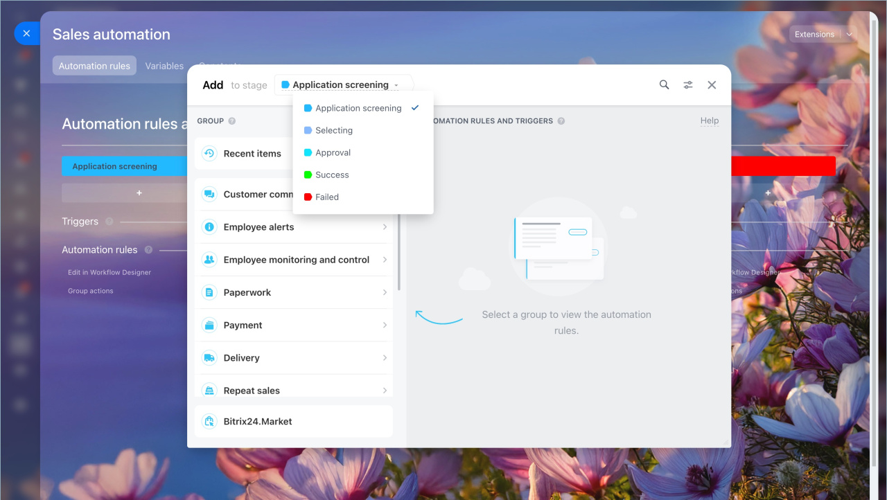
Task: Switch to the Variables tab
Action: click(x=164, y=66)
